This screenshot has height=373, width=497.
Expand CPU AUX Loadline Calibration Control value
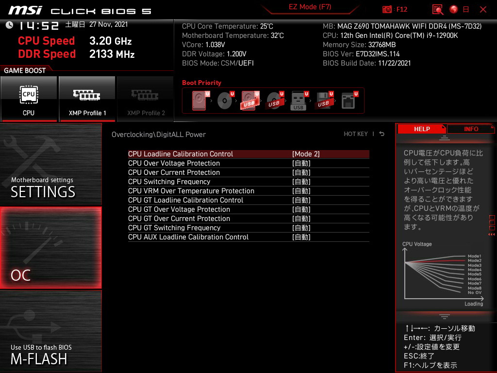(301, 237)
